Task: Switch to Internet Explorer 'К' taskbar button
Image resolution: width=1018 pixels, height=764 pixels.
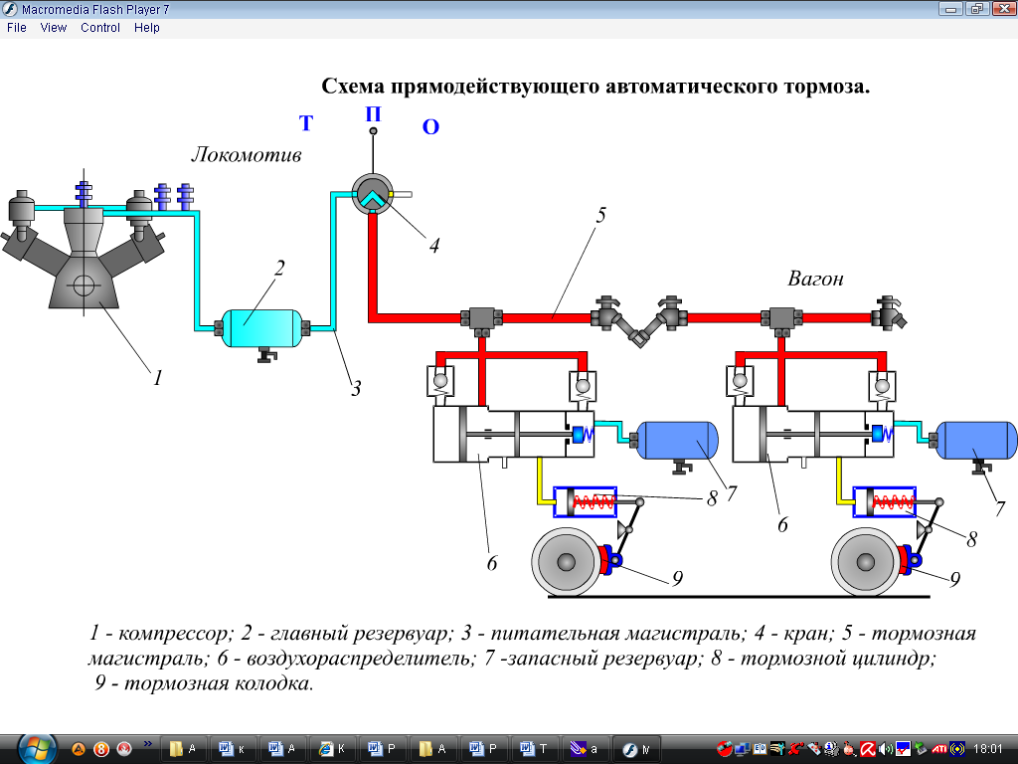Action: (333, 749)
